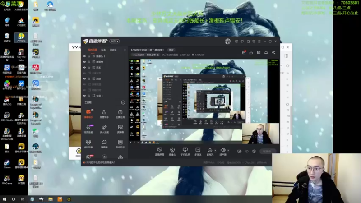Hide the 摄像头 2 source
Screen dimensions: 361x203
pyautogui.click(x=84, y=56)
